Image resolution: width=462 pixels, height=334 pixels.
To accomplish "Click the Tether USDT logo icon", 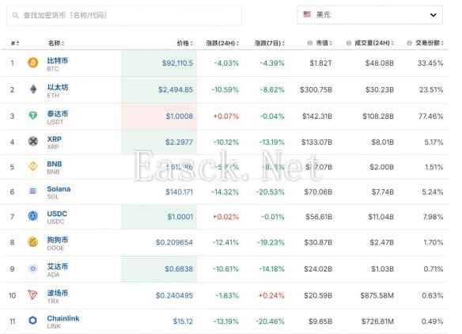I will 32,116.
